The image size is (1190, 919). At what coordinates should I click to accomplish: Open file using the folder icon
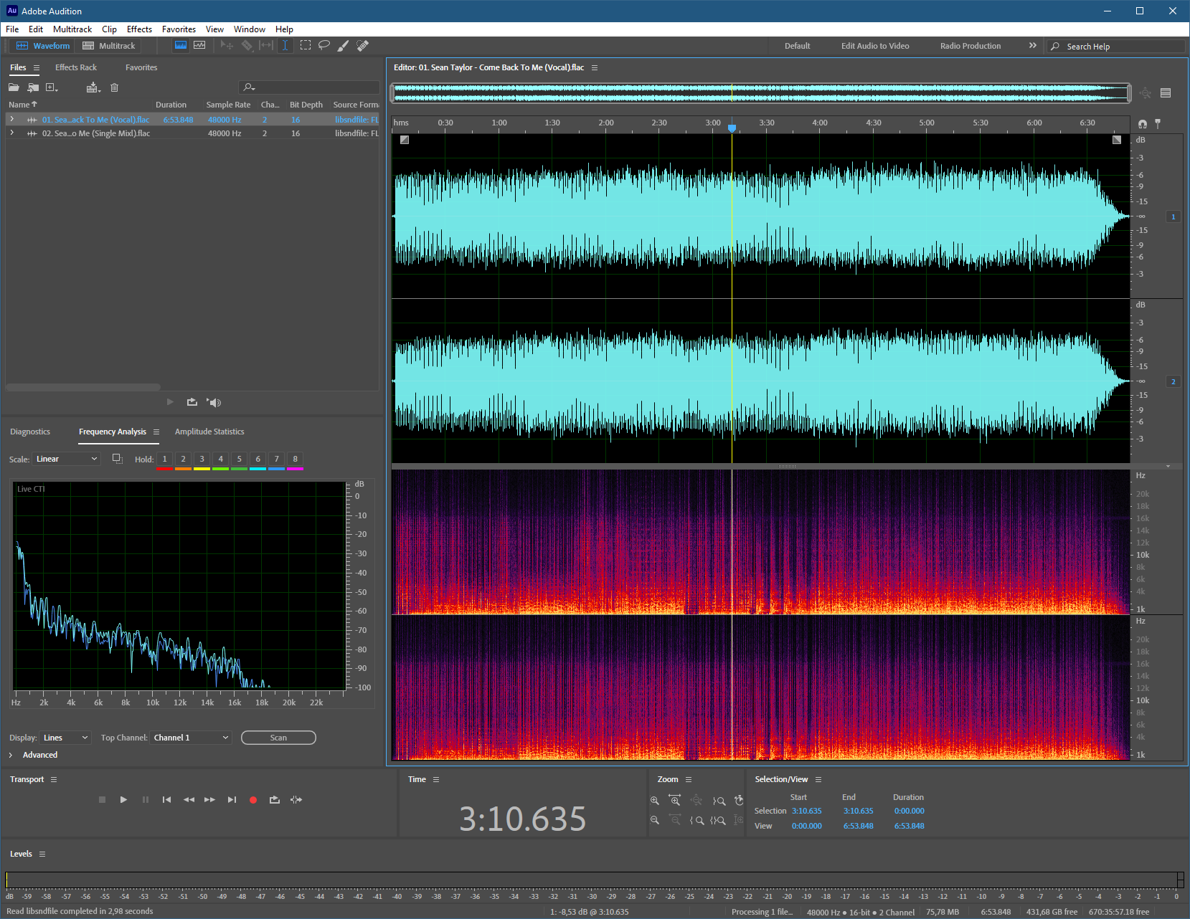coord(14,87)
